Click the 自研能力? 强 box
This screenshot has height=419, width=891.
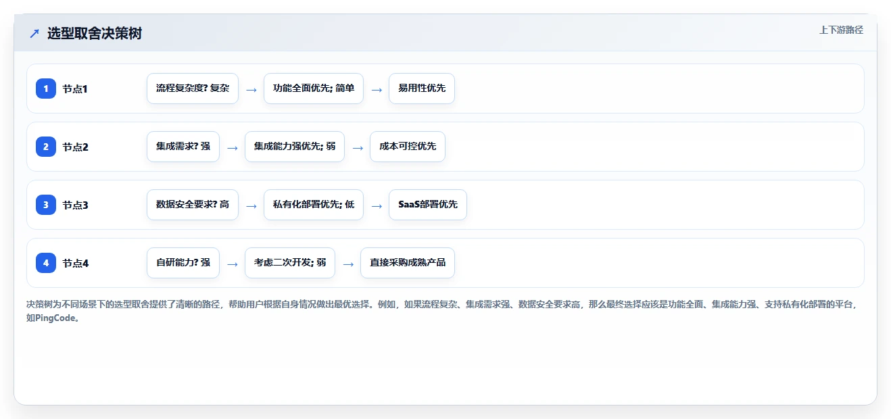coord(183,263)
